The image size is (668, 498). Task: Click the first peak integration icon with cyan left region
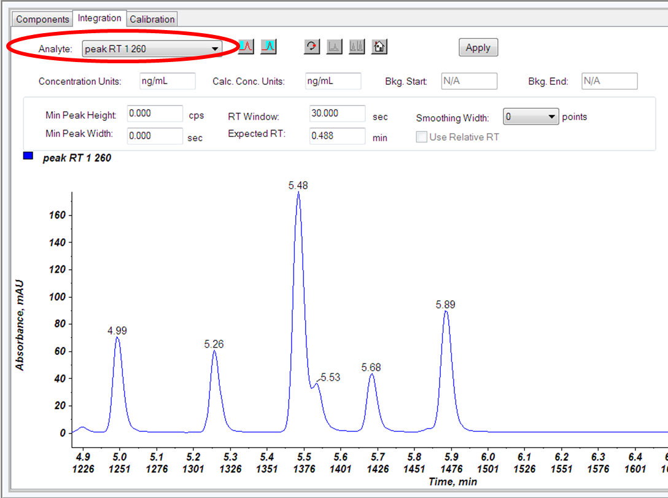coord(246,47)
